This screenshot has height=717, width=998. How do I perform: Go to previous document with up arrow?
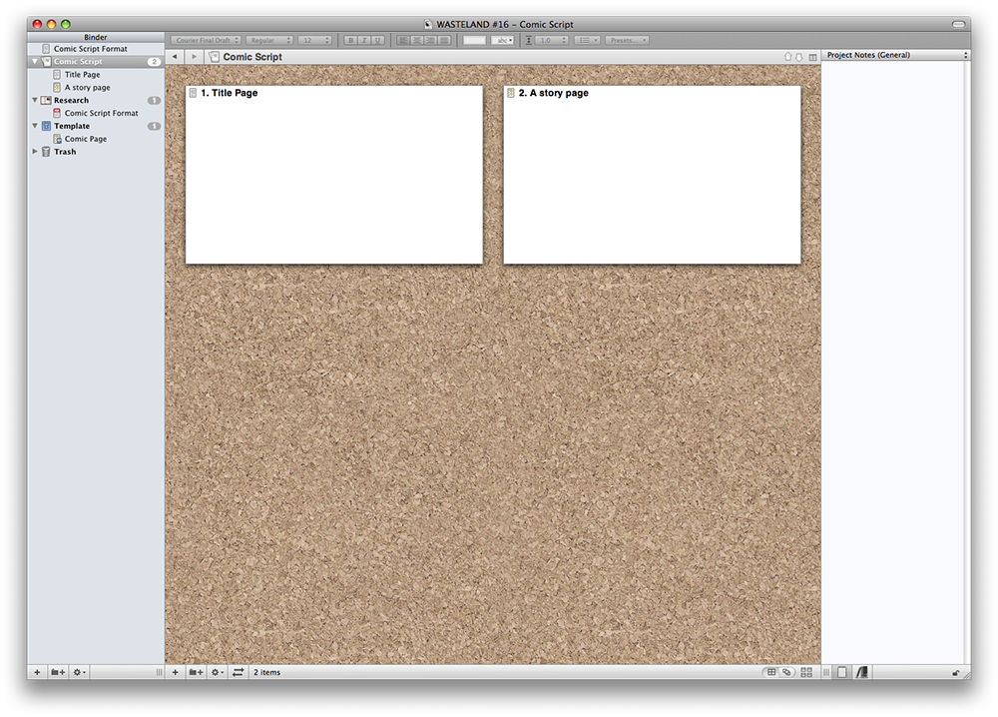point(787,57)
